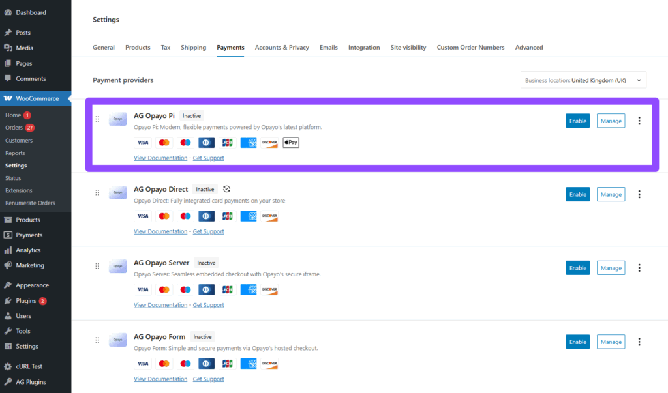Enable AG Opayo Server
The height and width of the screenshot is (393, 668).
click(578, 268)
